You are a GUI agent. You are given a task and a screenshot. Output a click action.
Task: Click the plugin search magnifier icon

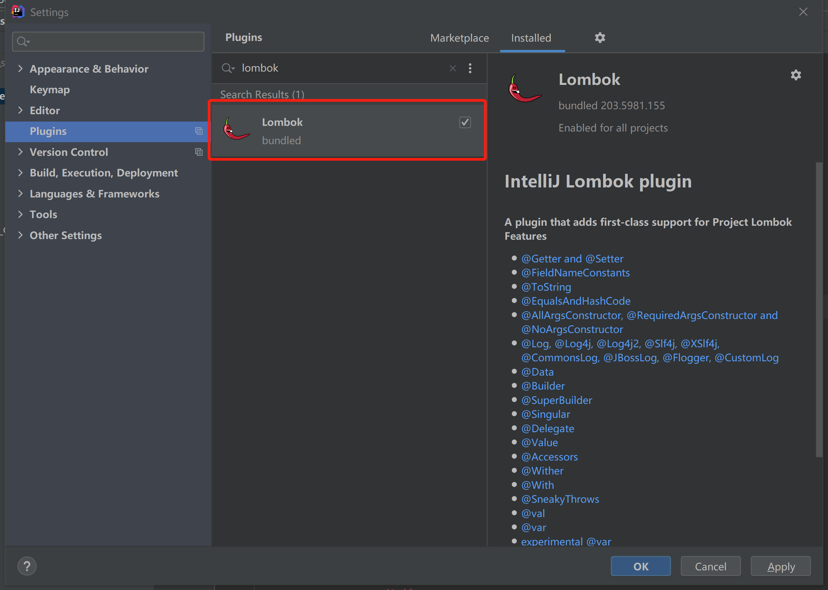(227, 68)
